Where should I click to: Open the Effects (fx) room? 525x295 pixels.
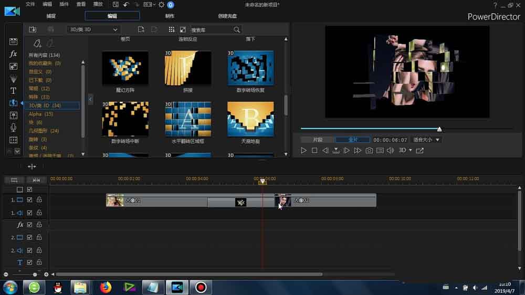pyautogui.click(x=14, y=54)
